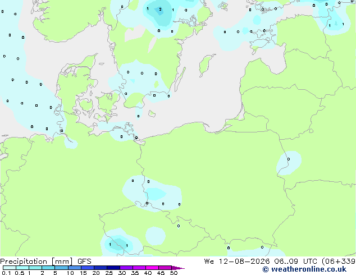Pick the 15–20 mm legend color swatch
This screenshot has width=356, height=275.
point(88,268)
